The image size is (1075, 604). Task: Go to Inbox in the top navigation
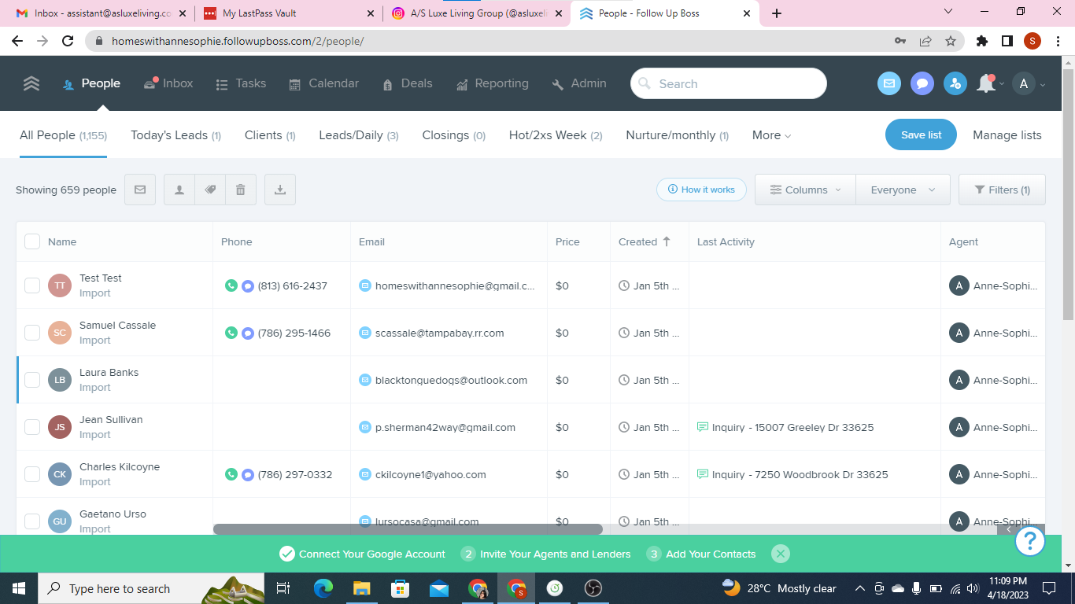pyautogui.click(x=168, y=83)
